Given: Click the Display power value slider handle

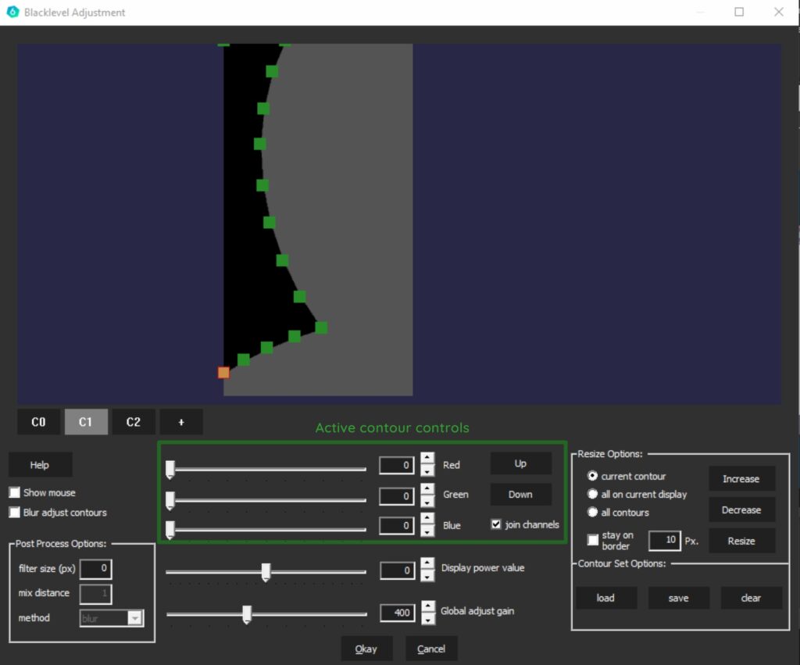Looking at the screenshot, I should [x=266, y=572].
